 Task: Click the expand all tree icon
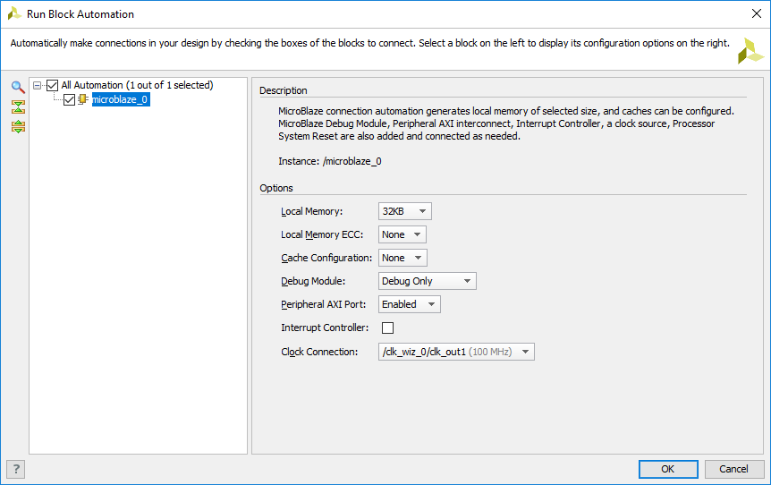coord(18,126)
